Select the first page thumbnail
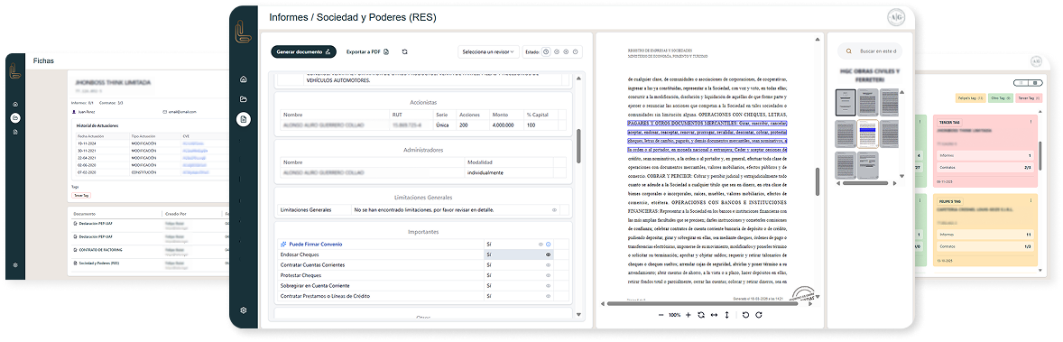 [x=846, y=103]
